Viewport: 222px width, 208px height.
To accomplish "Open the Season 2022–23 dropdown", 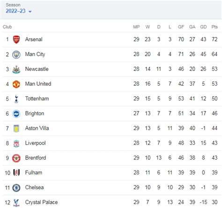I will 19,11.
